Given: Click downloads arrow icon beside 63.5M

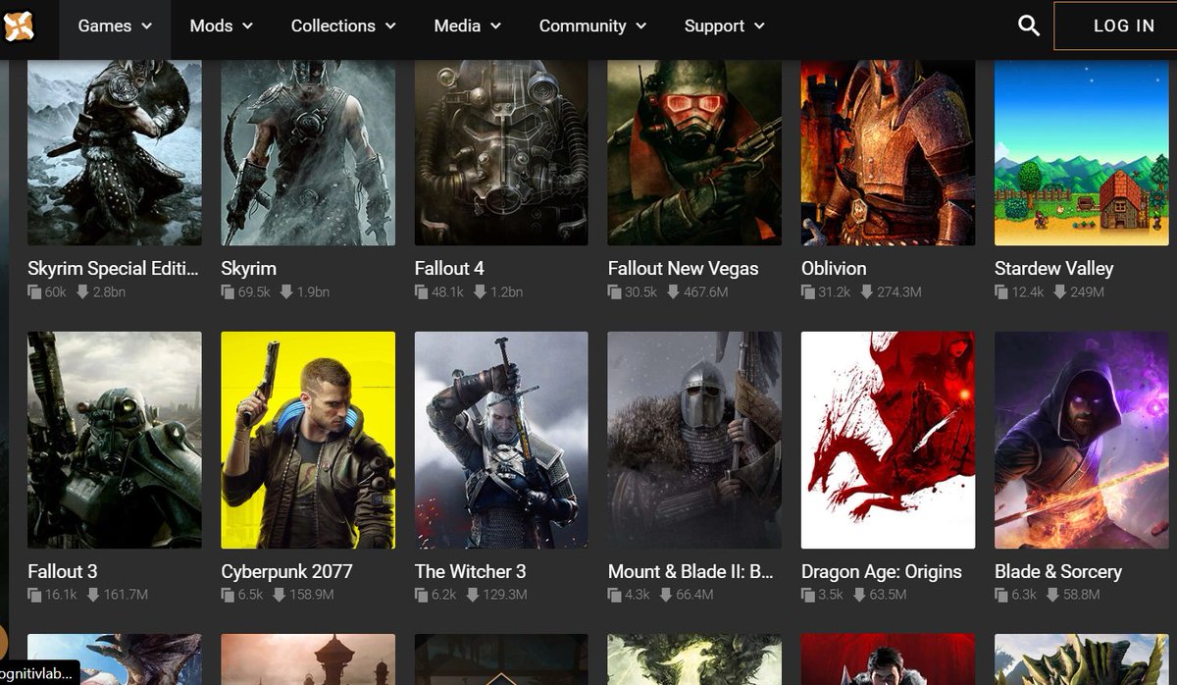Looking at the screenshot, I should point(858,595).
